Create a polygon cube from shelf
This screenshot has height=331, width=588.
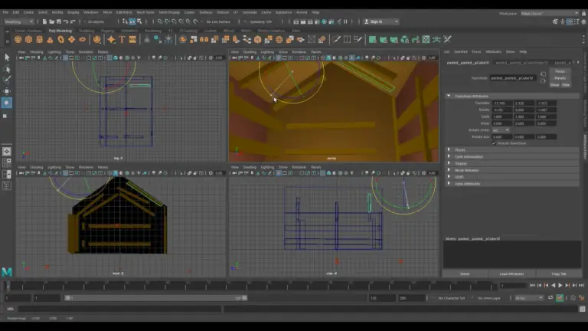click(x=28, y=39)
